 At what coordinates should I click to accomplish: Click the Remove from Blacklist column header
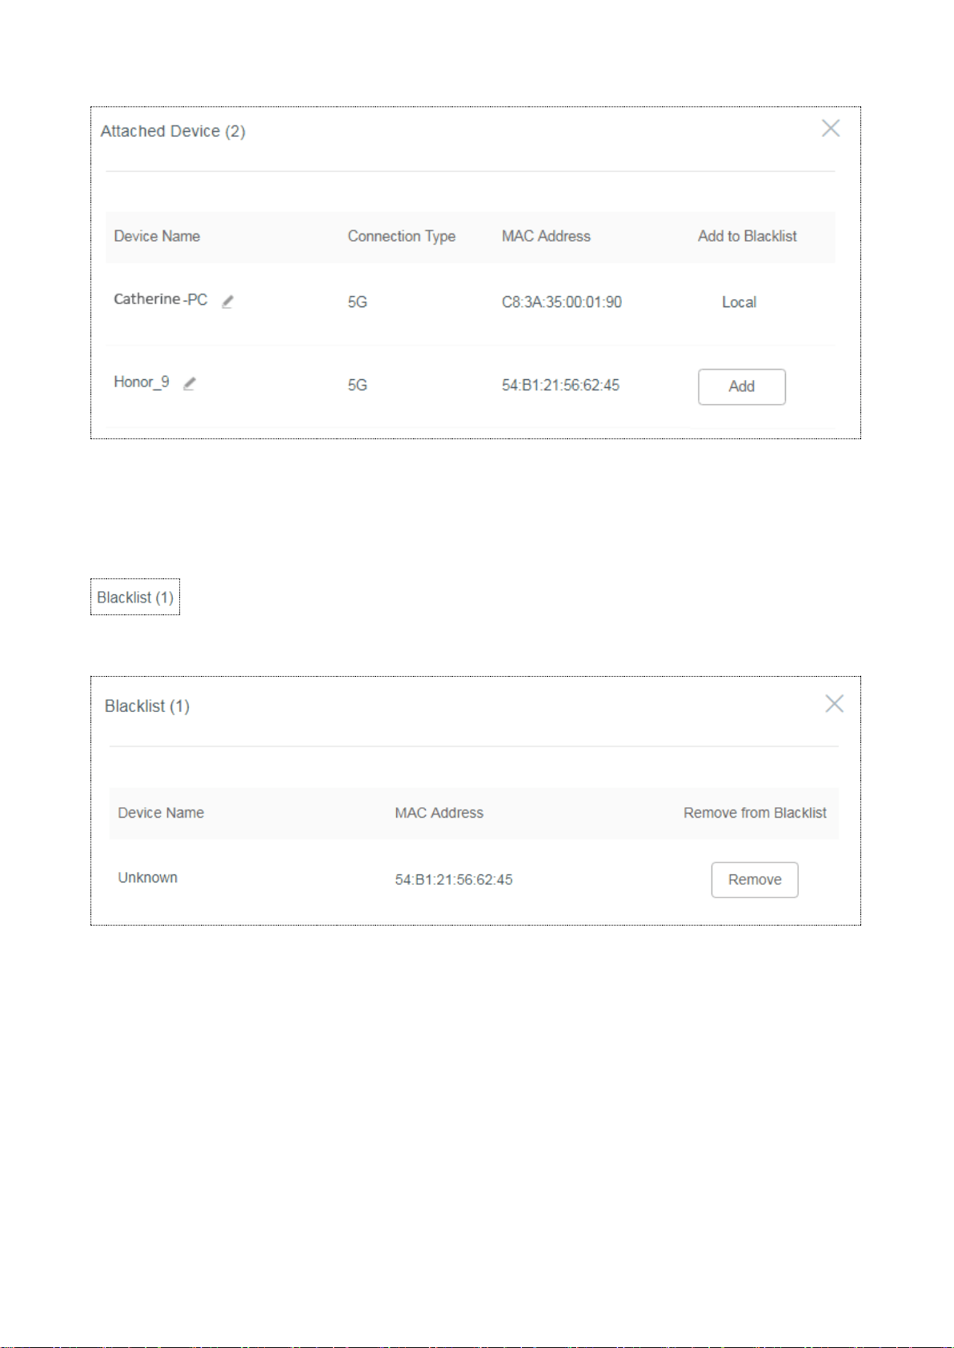pos(755,813)
